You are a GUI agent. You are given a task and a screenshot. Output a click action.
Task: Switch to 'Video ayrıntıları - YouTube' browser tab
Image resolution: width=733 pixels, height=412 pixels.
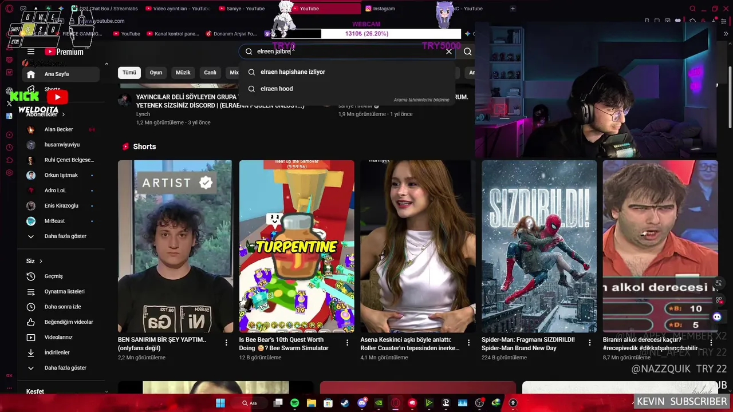178,9
